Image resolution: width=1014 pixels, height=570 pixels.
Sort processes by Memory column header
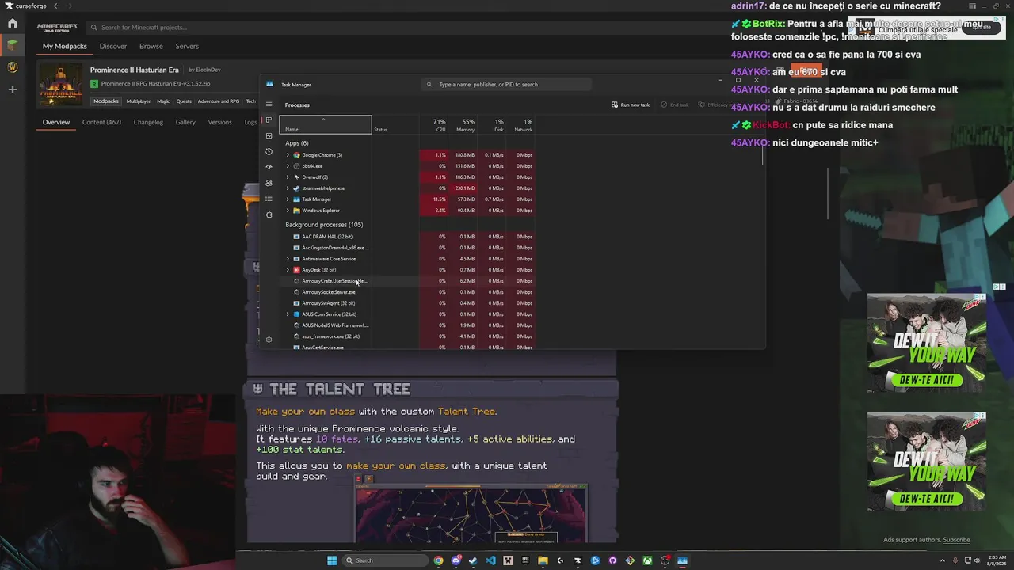(464, 125)
